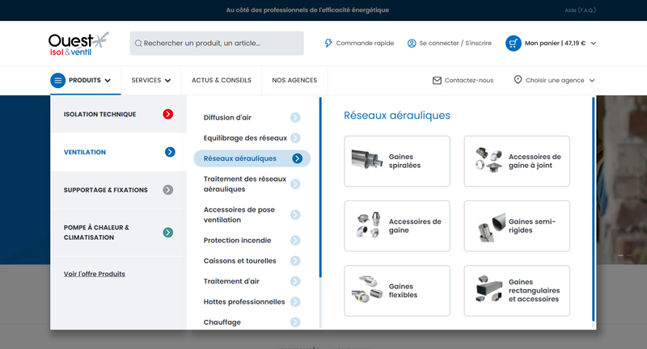Click the teal arrow beside Pompe à Chaleur
The width and height of the screenshot is (647, 349).
pos(168,233)
